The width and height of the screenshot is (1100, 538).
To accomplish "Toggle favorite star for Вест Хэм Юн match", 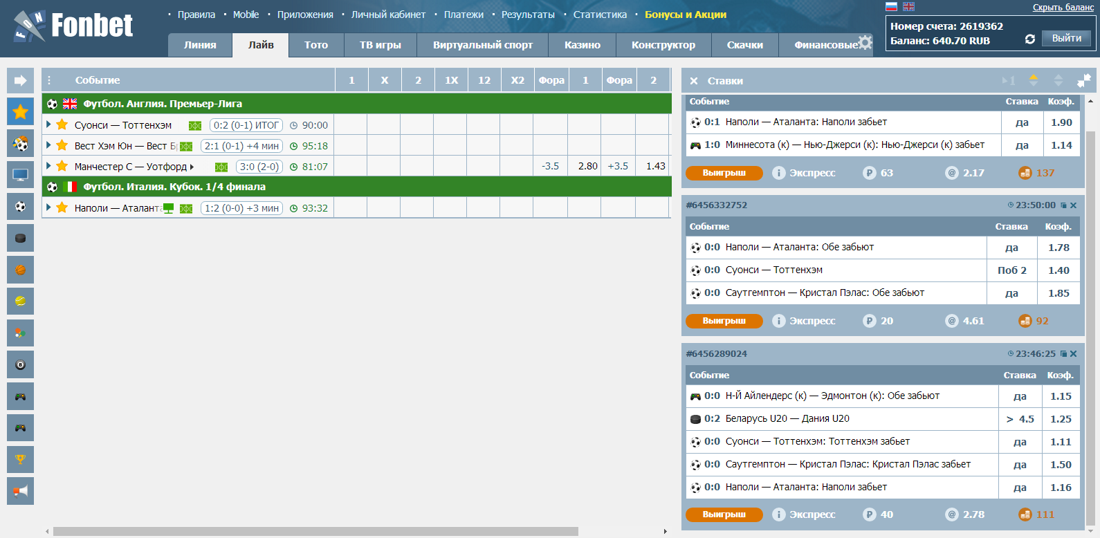I will 62,145.
